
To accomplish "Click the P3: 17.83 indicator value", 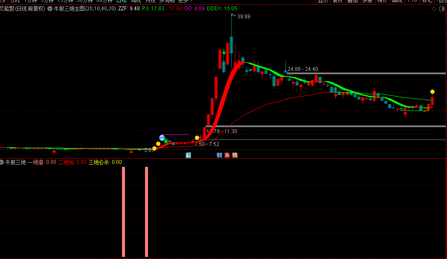I will click(x=153, y=9).
